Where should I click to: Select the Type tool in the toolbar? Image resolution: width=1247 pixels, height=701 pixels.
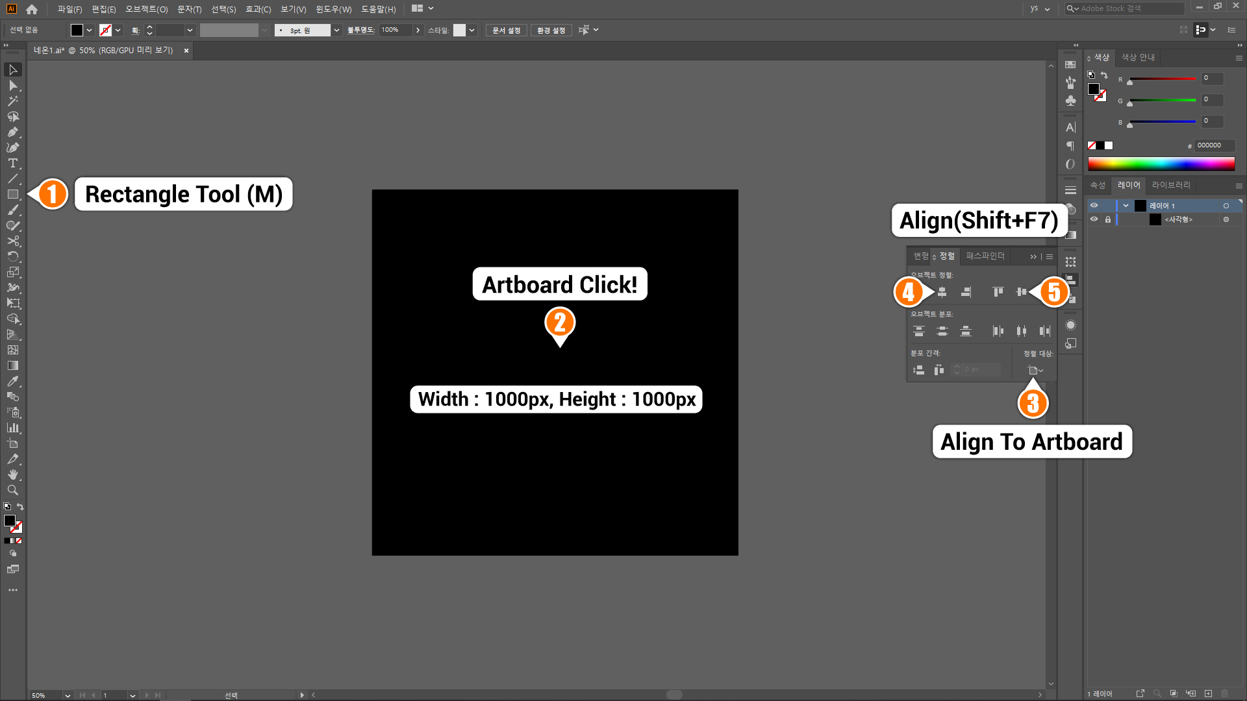point(12,163)
